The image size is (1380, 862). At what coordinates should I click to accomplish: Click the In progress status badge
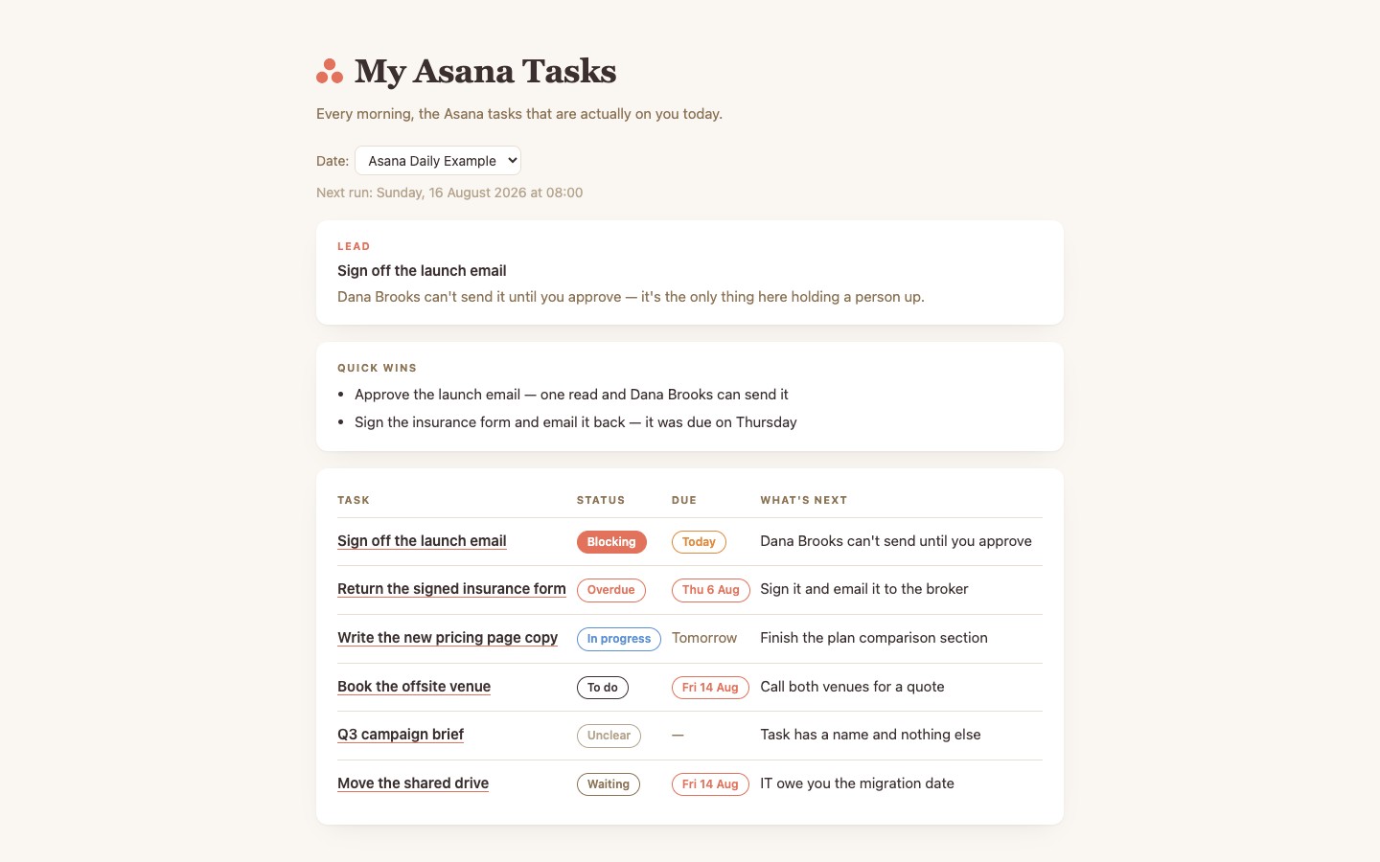[x=619, y=639]
